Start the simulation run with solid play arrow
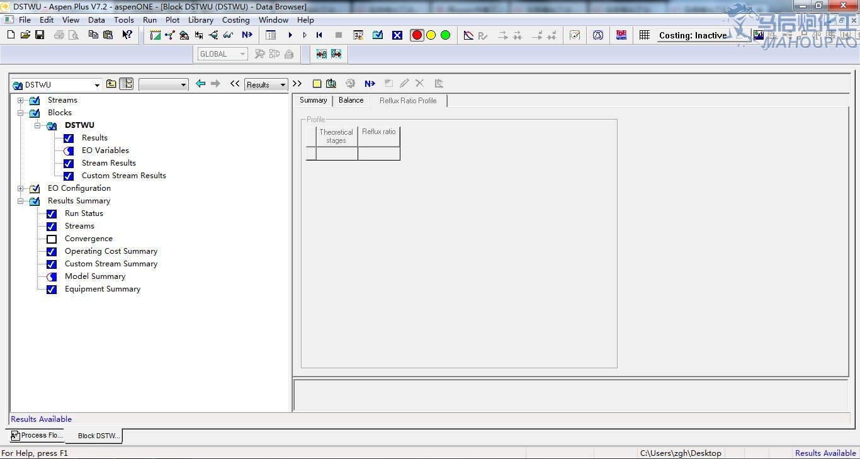 pyautogui.click(x=290, y=35)
